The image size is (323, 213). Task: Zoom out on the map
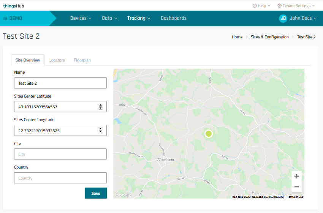tap(297, 187)
